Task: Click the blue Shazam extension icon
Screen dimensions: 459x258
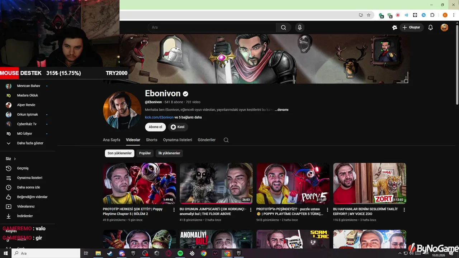Action: click(x=423, y=15)
